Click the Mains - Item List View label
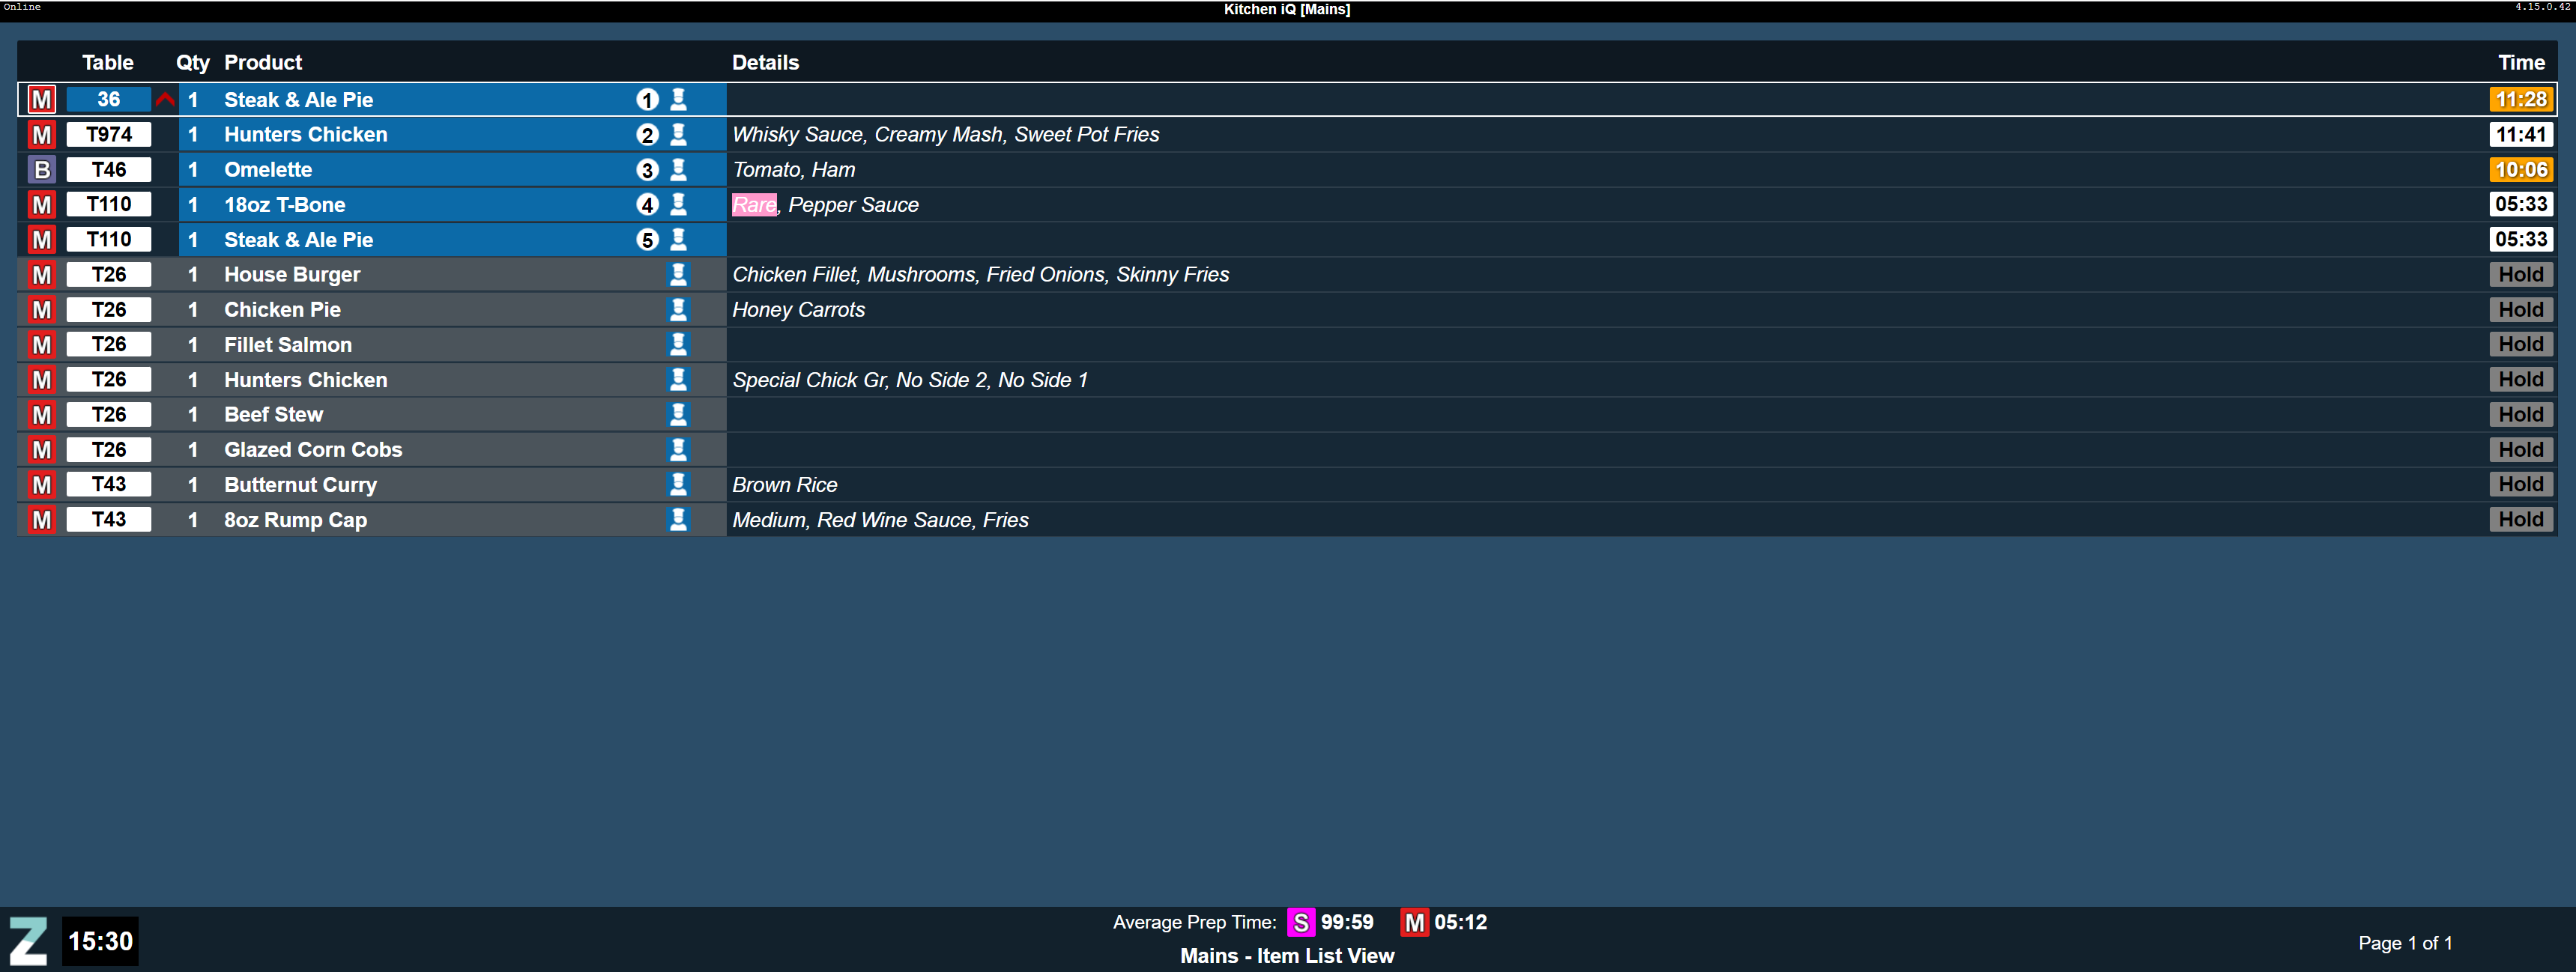 pyautogui.click(x=1286, y=955)
